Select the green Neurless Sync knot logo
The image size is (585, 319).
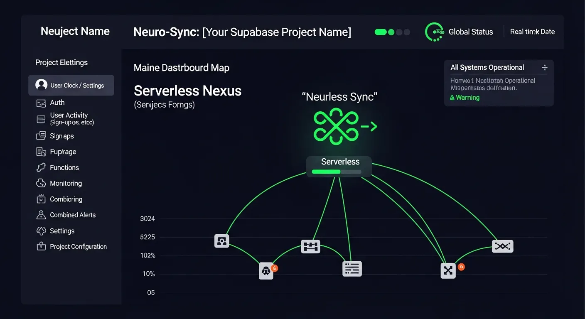click(337, 126)
